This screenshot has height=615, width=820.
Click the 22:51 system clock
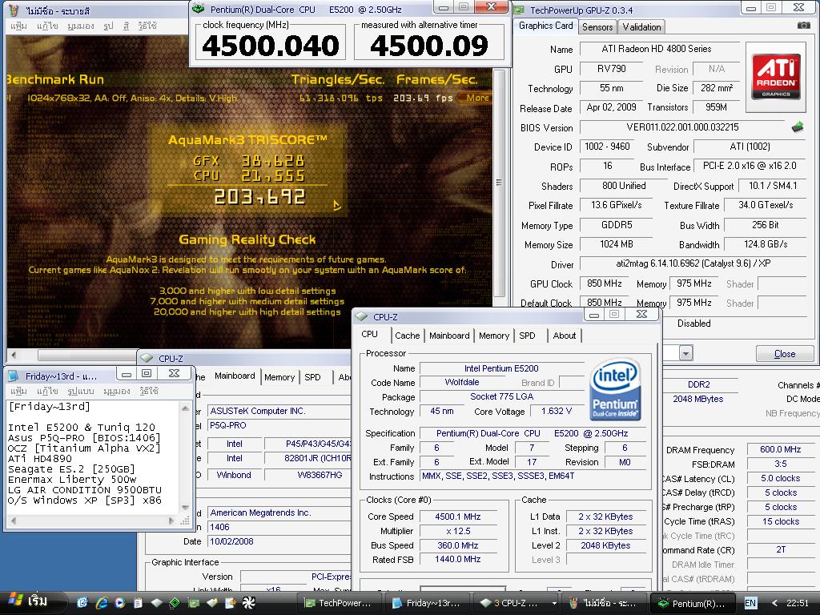click(x=797, y=603)
